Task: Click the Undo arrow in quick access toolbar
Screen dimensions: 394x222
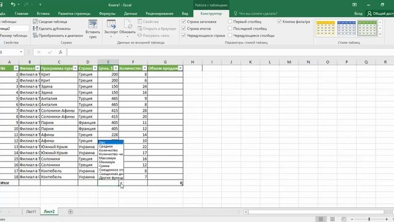Action: 13,4
